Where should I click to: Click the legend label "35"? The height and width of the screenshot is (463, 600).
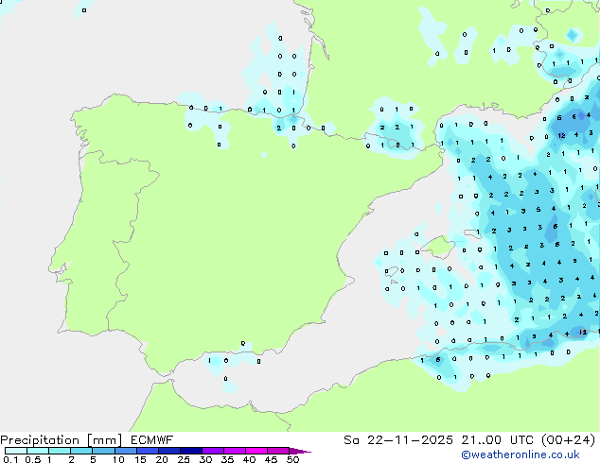pyautogui.click(x=227, y=459)
